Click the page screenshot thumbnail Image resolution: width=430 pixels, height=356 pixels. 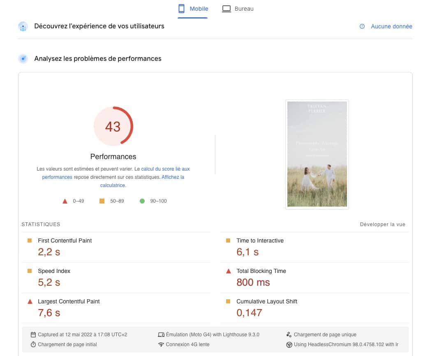317,154
